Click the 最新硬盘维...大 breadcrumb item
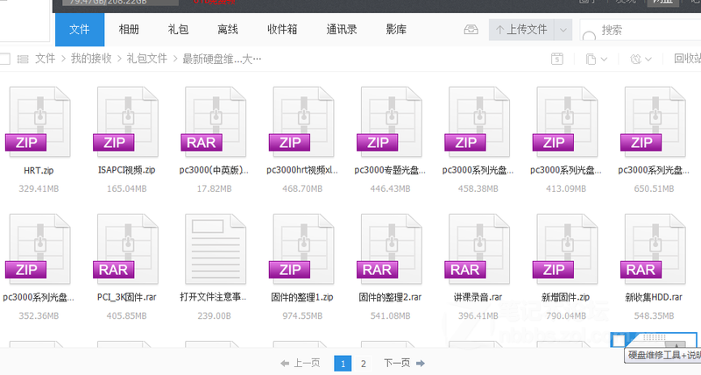 [222, 59]
